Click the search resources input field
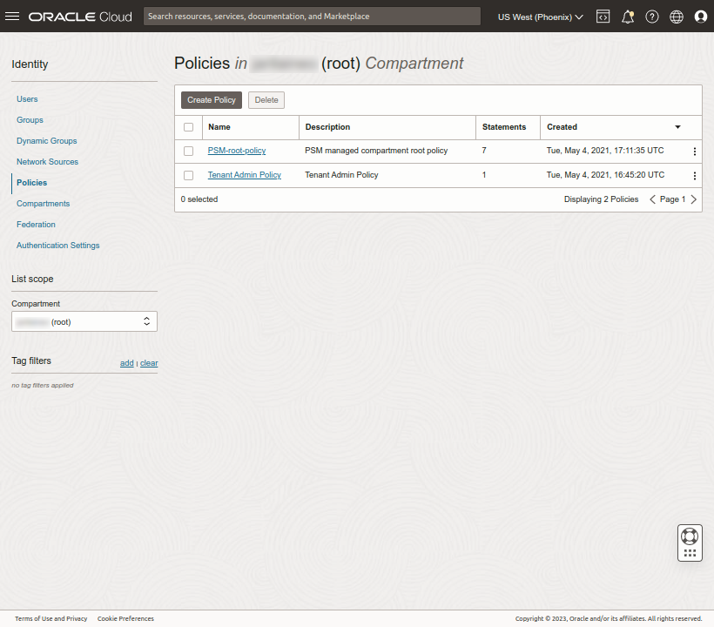The width and height of the screenshot is (714, 627). tap(313, 16)
